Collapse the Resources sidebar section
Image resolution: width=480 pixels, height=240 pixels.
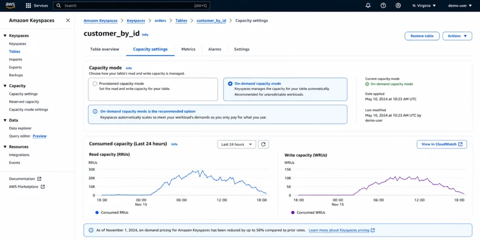tap(5, 147)
